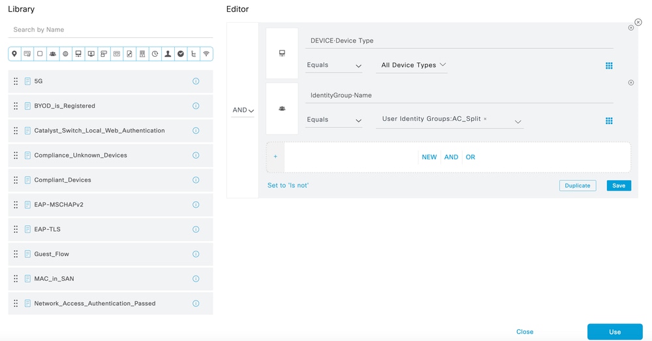Show info for MAC_in_SAN condition
This screenshot has height=341, width=652.
coord(196,278)
